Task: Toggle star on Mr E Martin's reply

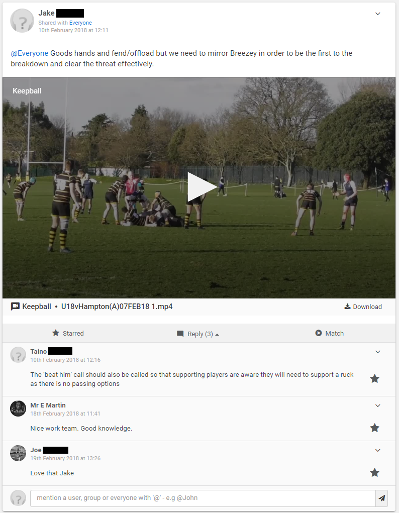Action: point(374,428)
